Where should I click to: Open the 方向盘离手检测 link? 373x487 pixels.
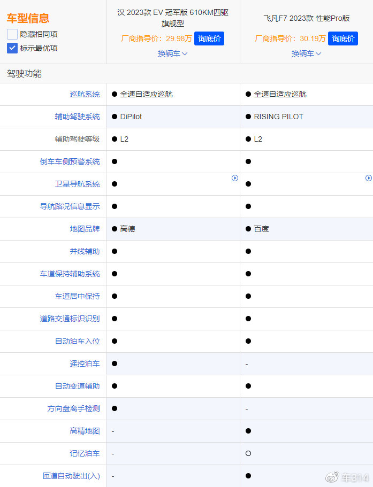point(74,408)
